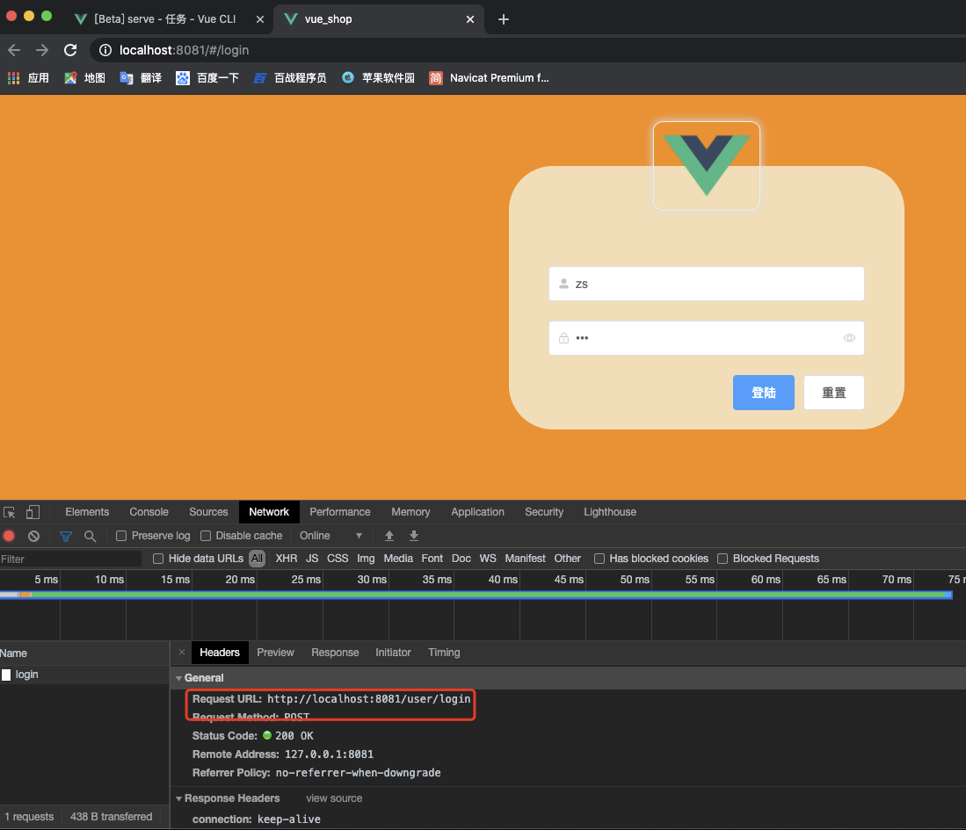The image size is (966, 830).
Task: Select the login request row
Action: [84, 675]
